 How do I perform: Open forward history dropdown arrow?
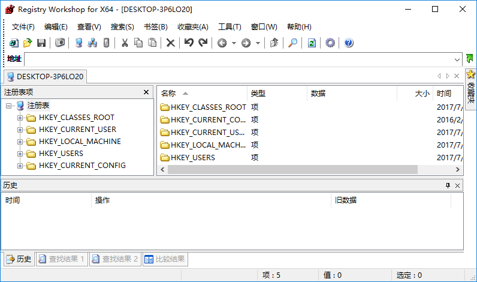pyautogui.click(x=258, y=43)
